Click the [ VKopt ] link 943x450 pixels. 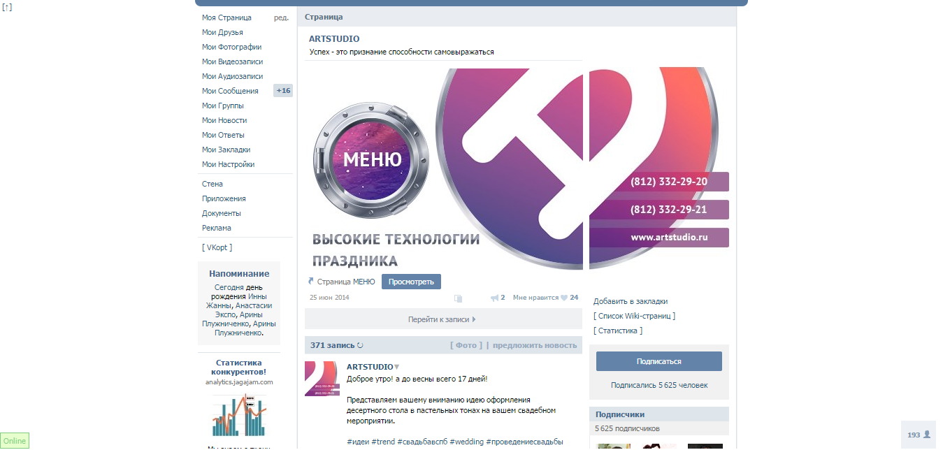[217, 247]
